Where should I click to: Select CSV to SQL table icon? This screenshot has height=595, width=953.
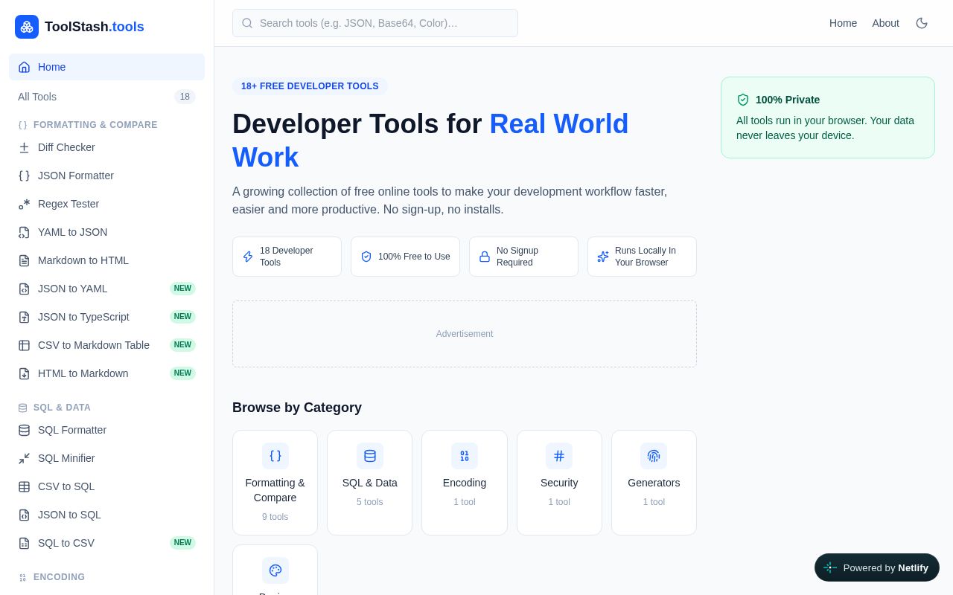click(24, 486)
